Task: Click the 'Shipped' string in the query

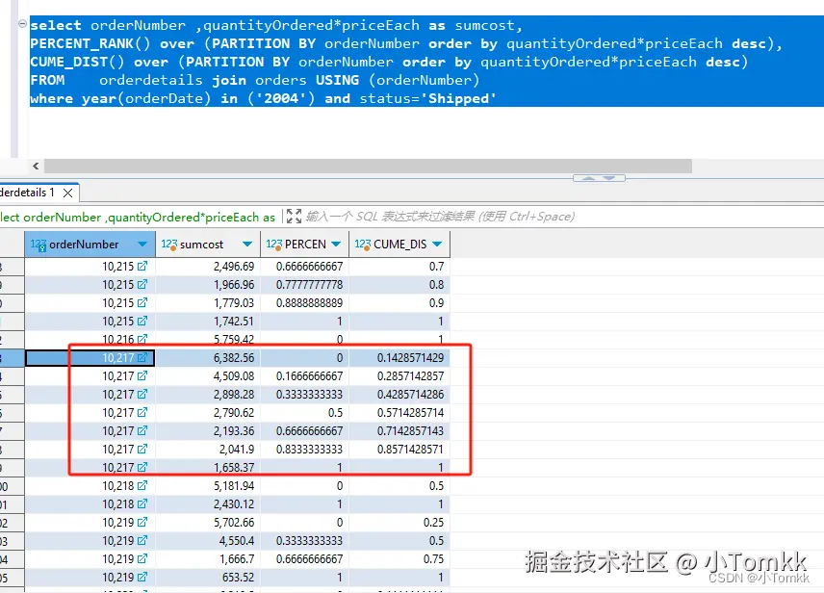Action: tap(459, 98)
